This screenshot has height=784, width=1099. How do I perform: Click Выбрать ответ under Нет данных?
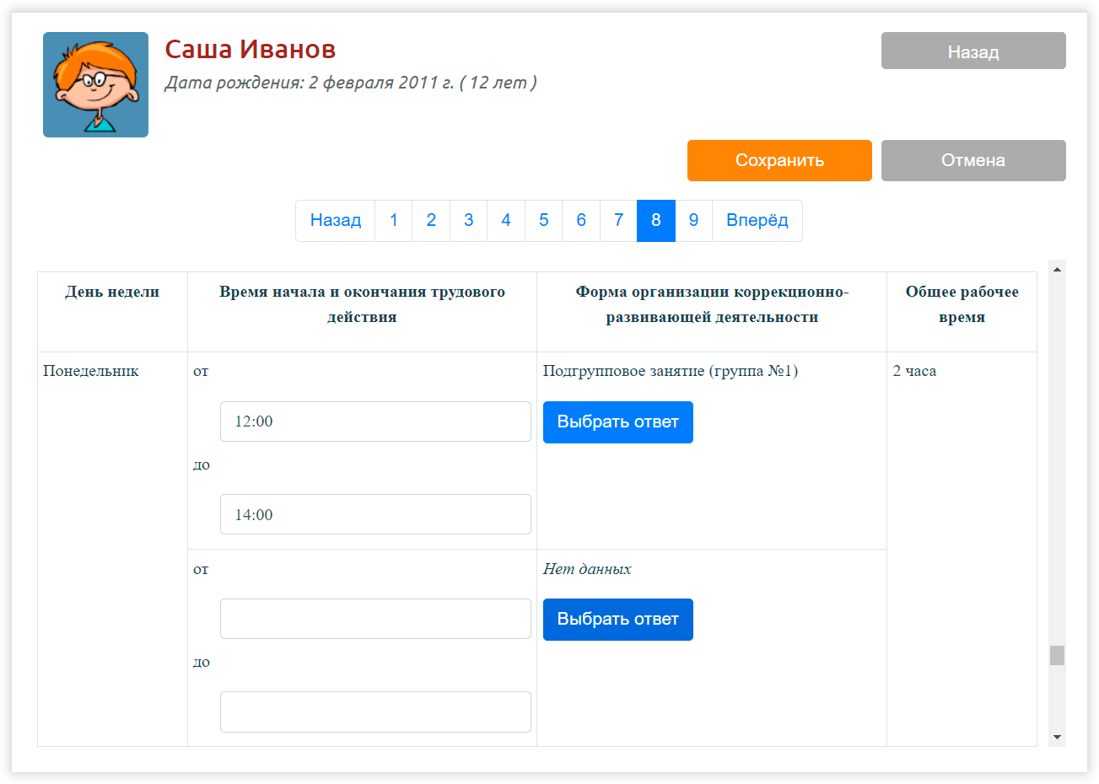pyautogui.click(x=617, y=620)
